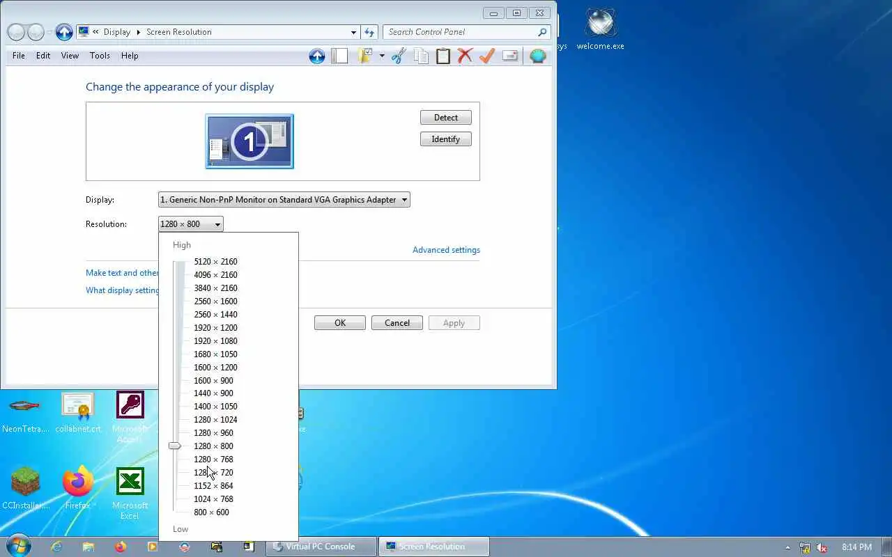Click the 8:14 PM clock
Viewport: 892px width, 557px height.
click(x=856, y=547)
